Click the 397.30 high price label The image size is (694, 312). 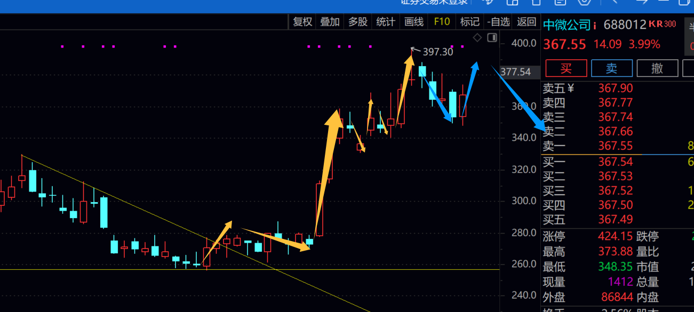click(x=437, y=52)
